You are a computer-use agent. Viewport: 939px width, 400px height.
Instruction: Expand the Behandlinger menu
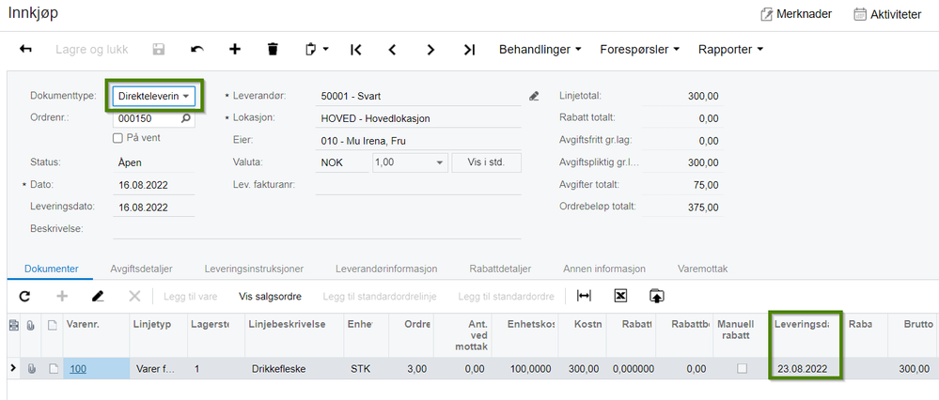540,50
